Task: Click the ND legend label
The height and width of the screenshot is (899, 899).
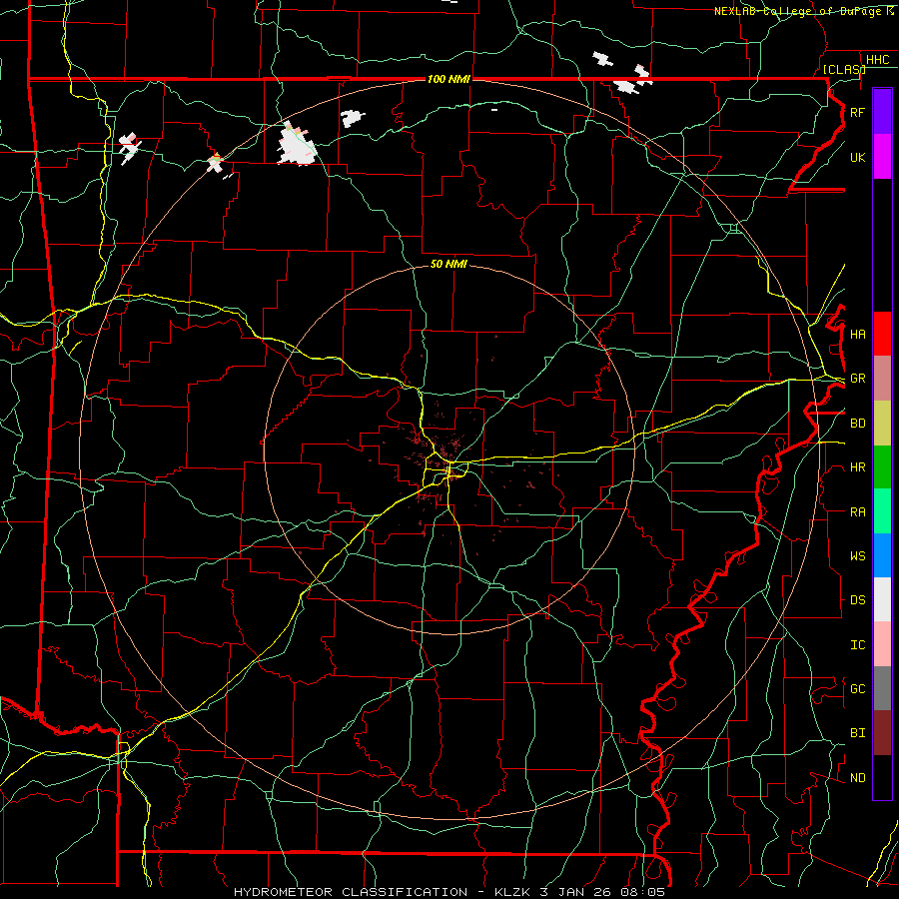Action: pyautogui.click(x=857, y=777)
